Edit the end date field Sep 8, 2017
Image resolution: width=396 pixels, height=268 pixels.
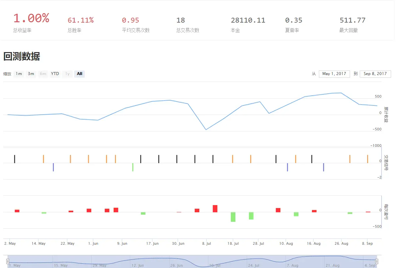(375, 74)
